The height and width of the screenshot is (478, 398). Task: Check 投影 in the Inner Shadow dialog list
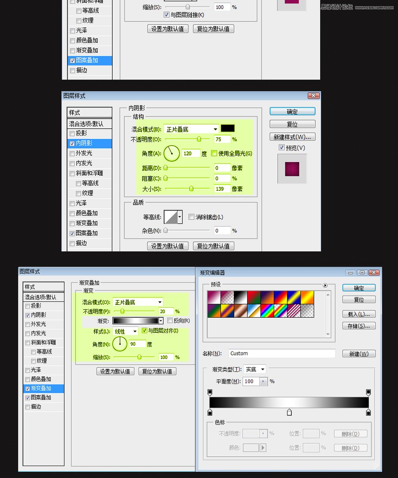tap(72, 134)
